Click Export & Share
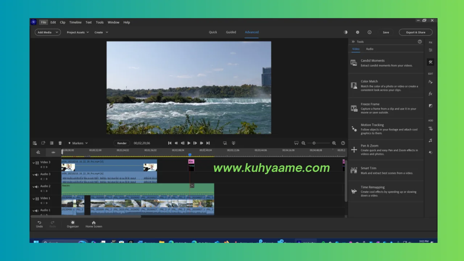464x261 pixels. 416,32
